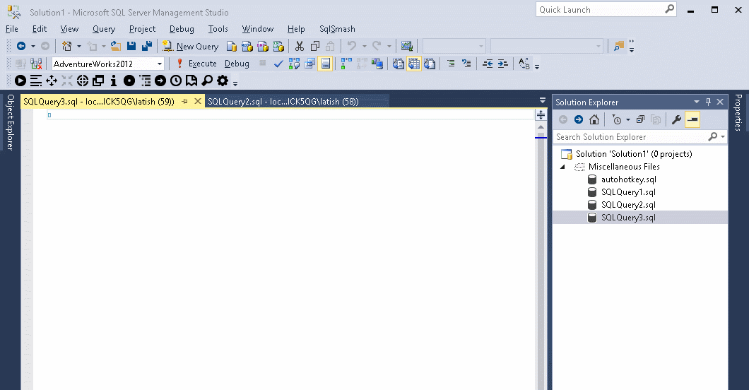Click the Solution Explorer Home icon
Viewport: 749px width, 390px height.
click(x=594, y=119)
